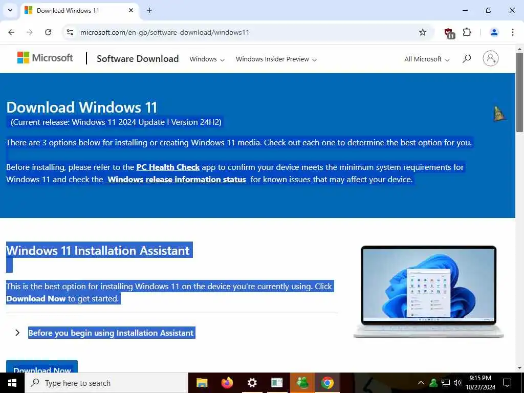The width and height of the screenshot is (524, 393).
Task: Click the Current release Version 24H2 text
Action: [116, 122]
